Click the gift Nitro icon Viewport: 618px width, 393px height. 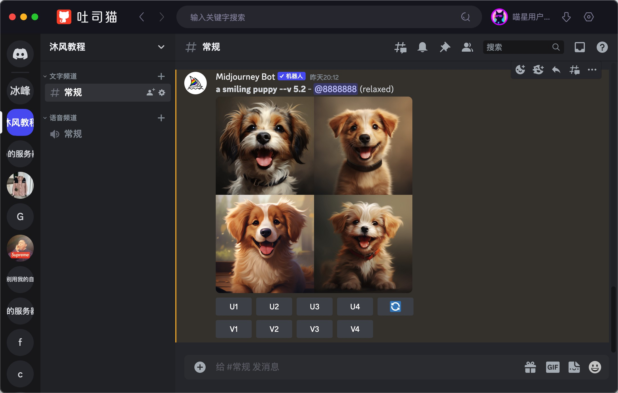click(530, 367)
